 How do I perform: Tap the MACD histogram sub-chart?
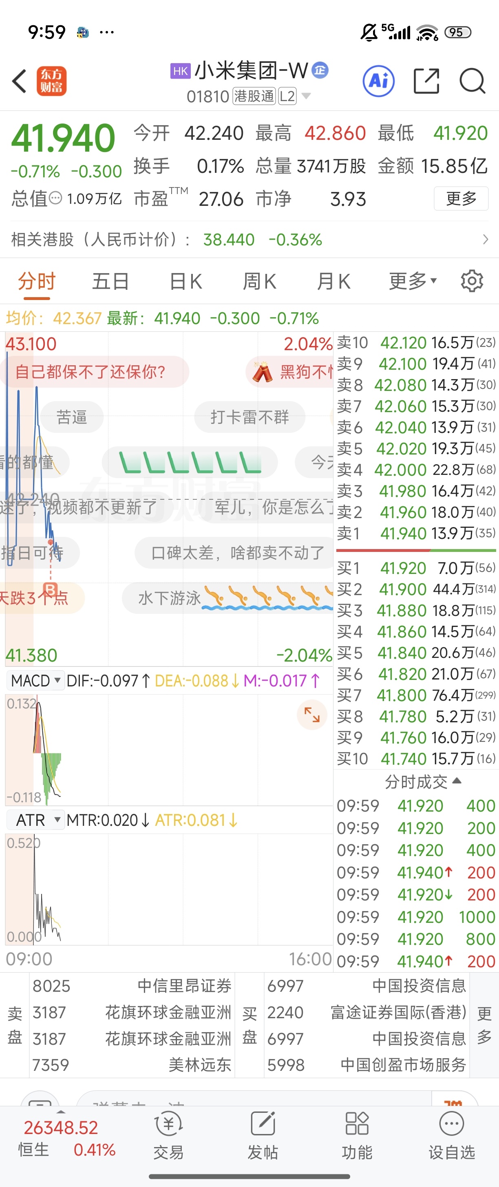(169, 750)
